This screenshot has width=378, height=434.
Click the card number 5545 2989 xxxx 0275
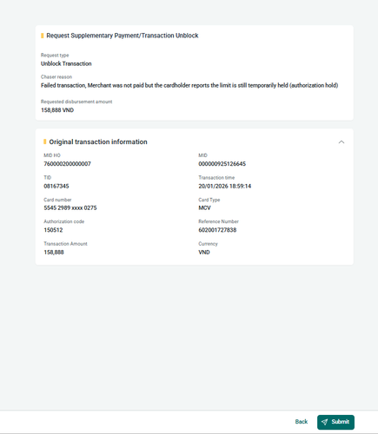(70, 208)
